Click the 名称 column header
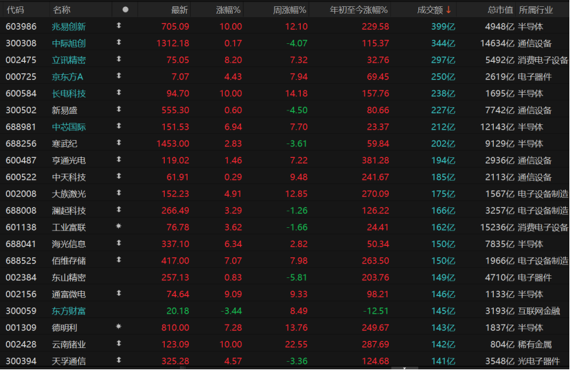Image resolution: width=570 pixels, height=370 pixels. pyautogui.click(x=61, y=10)
